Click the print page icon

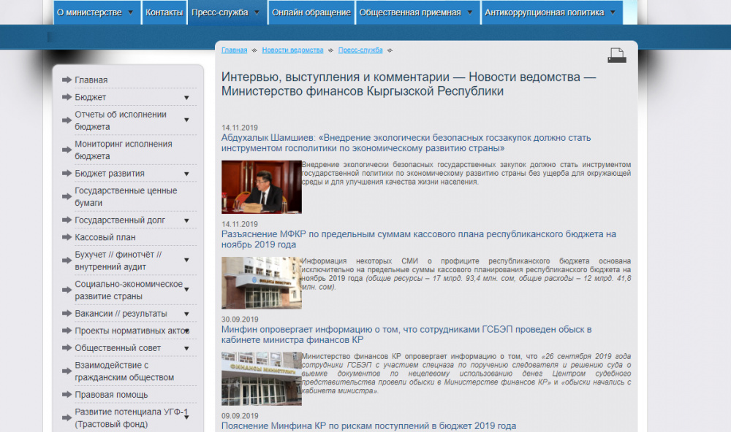tap(618, 53)
